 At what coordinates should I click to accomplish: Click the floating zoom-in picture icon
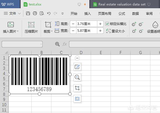[x=77, y=77]
